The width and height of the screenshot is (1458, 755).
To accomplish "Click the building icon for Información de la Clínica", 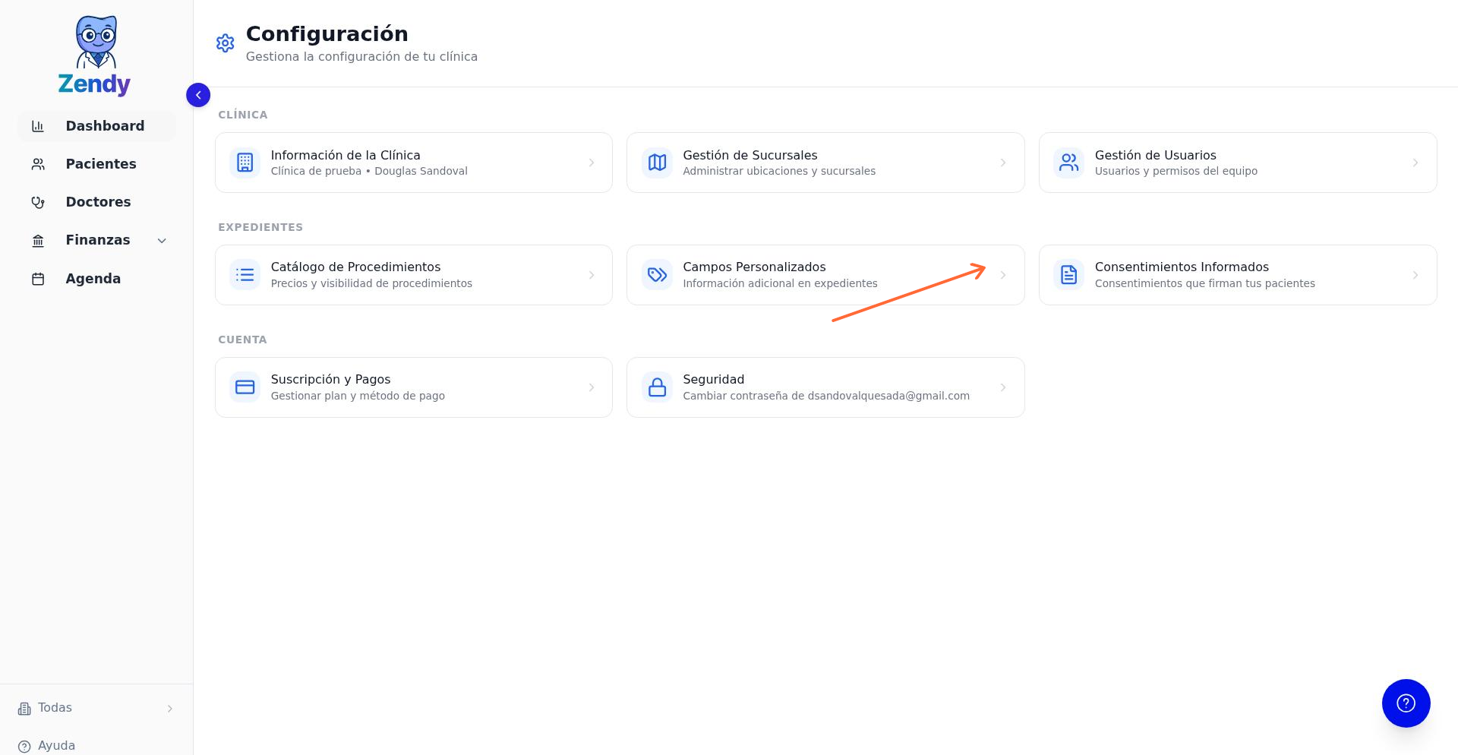I will 245,162.
